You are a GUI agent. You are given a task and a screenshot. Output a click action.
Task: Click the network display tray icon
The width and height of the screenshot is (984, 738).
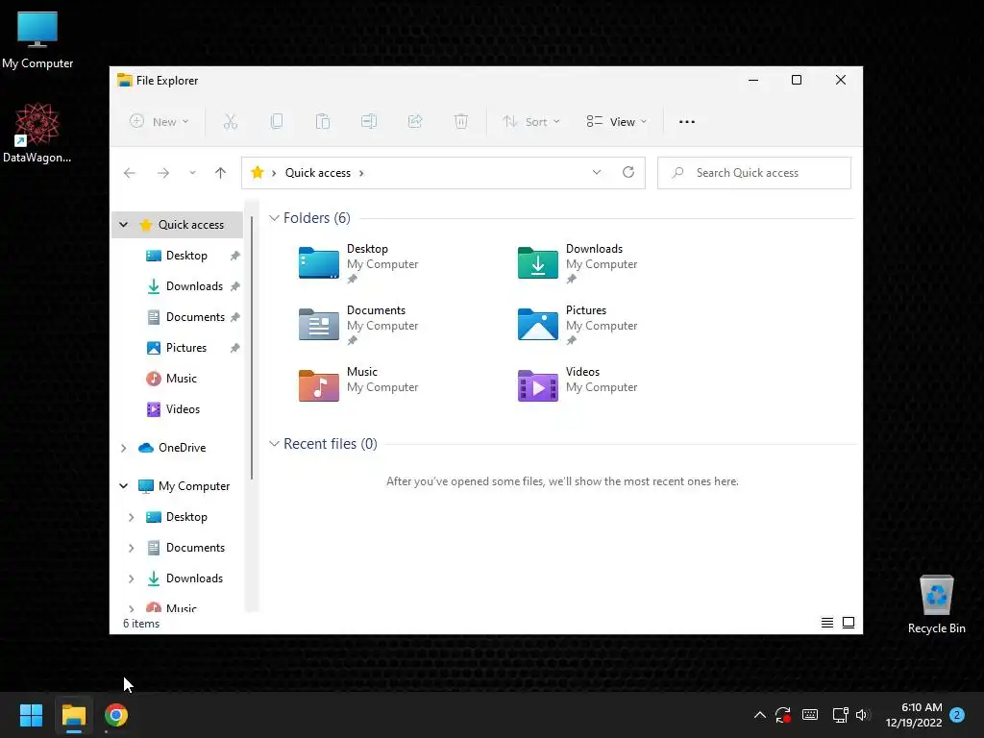840,715
